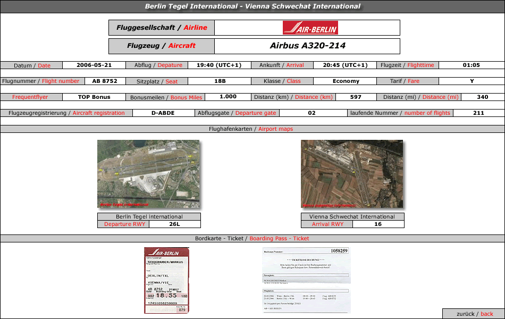Click the Berlin Tegel international caption
The height and width of the screenshot is (319, 505).
pyautogui.click(x=149, y=216)
